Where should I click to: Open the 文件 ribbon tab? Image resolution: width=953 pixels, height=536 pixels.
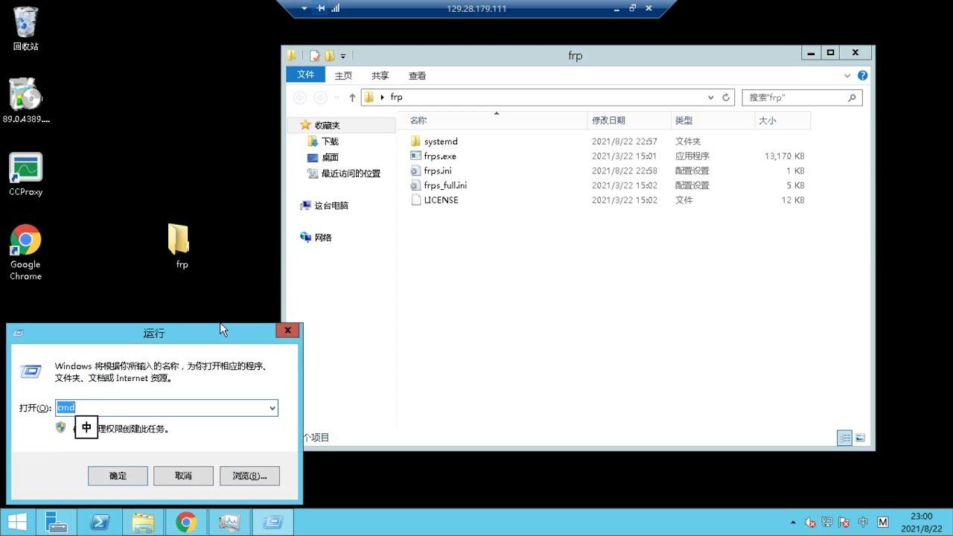[305, 75]
